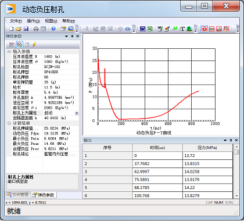Click the green tree toolbar icon
244x221 pixels.
coord(189,29)
